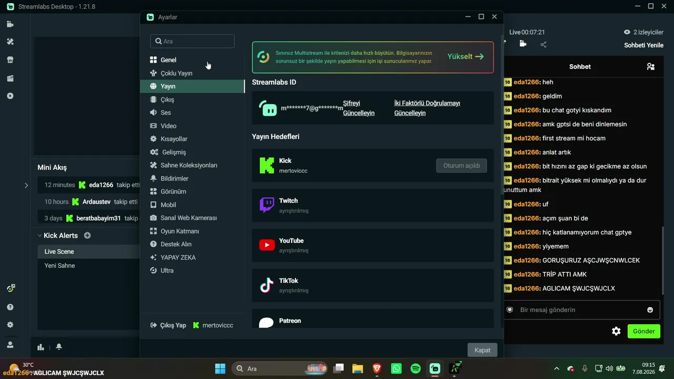Log out with Çıkış Yap

[168, 325]
